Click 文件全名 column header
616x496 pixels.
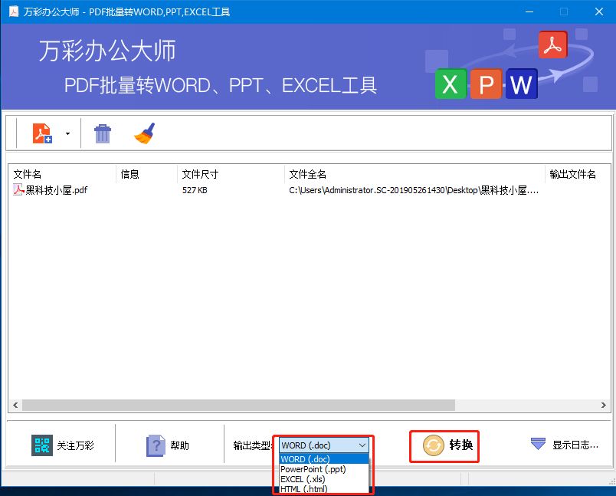pyautogui.click(x=414, y=174)
